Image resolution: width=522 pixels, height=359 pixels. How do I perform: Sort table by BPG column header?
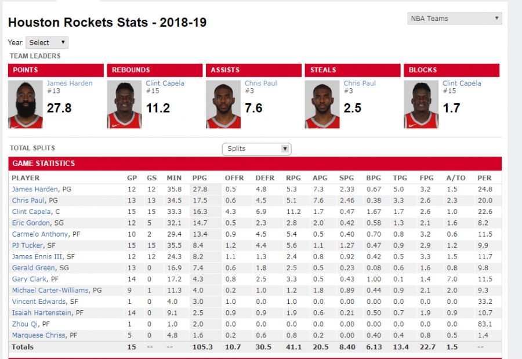tap(374, 178)
